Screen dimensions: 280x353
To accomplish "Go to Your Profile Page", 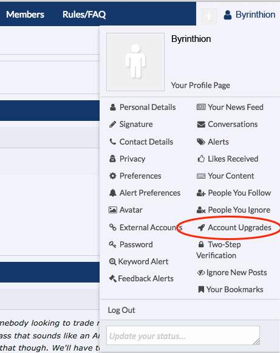I will pos(200,85).
